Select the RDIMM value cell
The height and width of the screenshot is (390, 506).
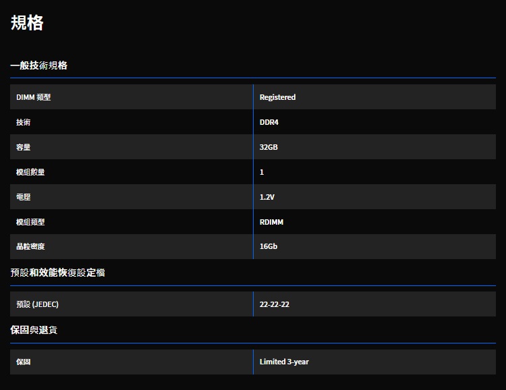pos(271,222)
